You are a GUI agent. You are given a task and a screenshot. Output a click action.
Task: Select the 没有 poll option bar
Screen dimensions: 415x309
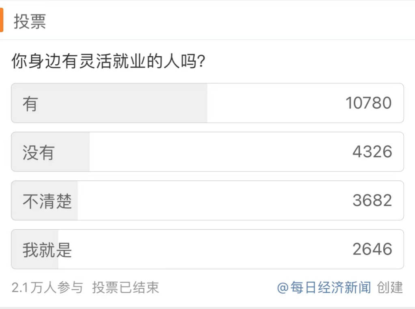click(207, 152)
